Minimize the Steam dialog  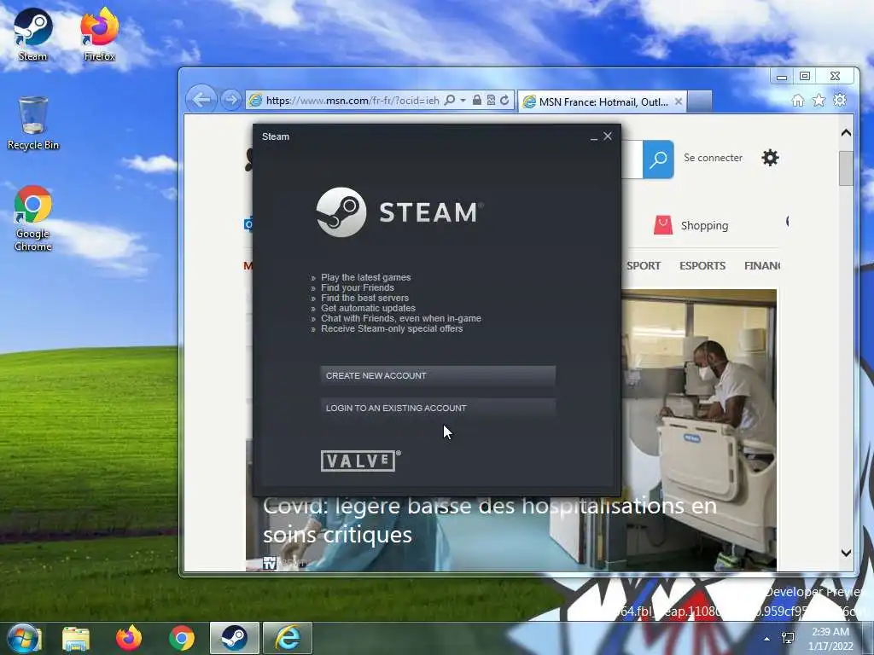594,136
